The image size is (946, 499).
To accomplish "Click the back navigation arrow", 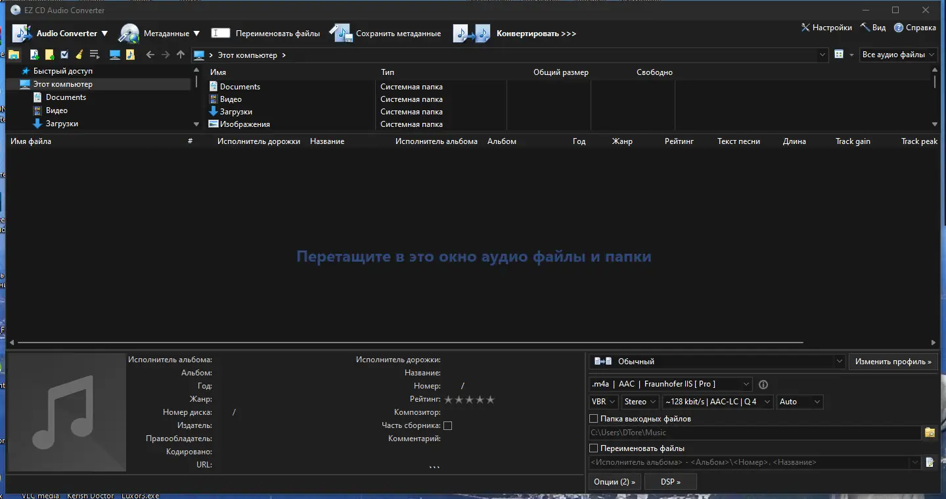I will [150, 55].
